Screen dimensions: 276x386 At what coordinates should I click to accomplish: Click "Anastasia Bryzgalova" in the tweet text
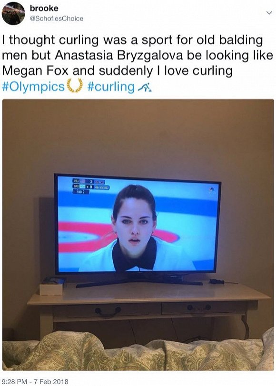[x=119, y=55]
